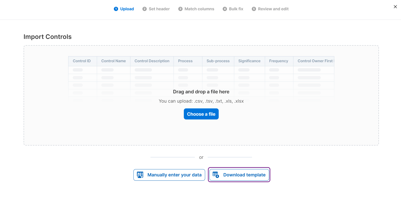Click the Frequency column header
Screen dimensions: 401x201
pyautogui.click(x=279, y=61)
